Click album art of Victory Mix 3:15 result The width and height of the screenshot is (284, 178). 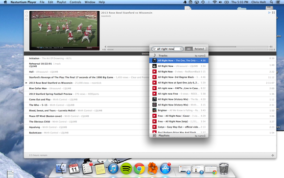[154, 105]
